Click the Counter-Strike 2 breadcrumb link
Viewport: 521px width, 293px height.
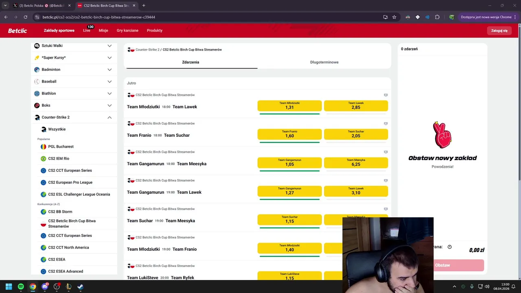click(147, 50)
